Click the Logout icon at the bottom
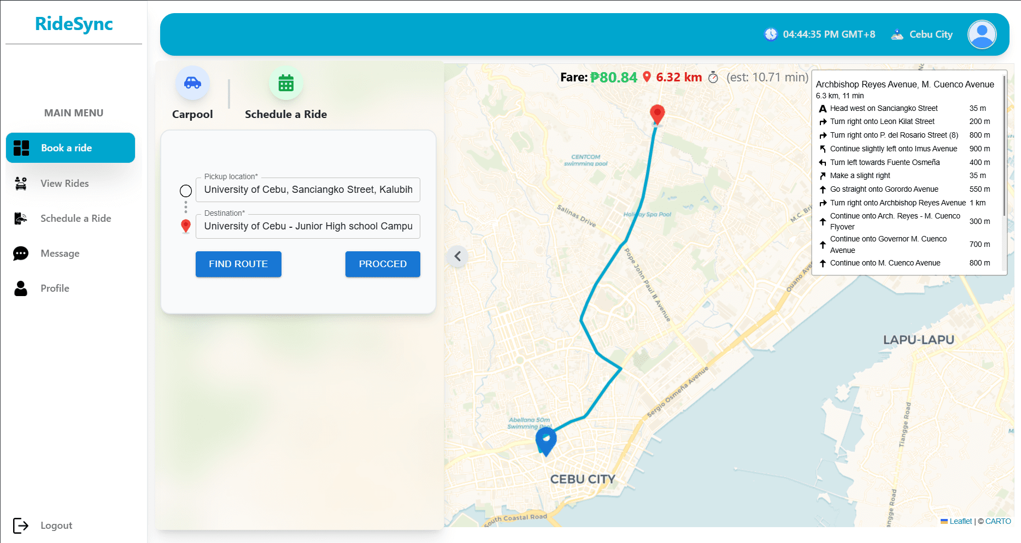 21,526
